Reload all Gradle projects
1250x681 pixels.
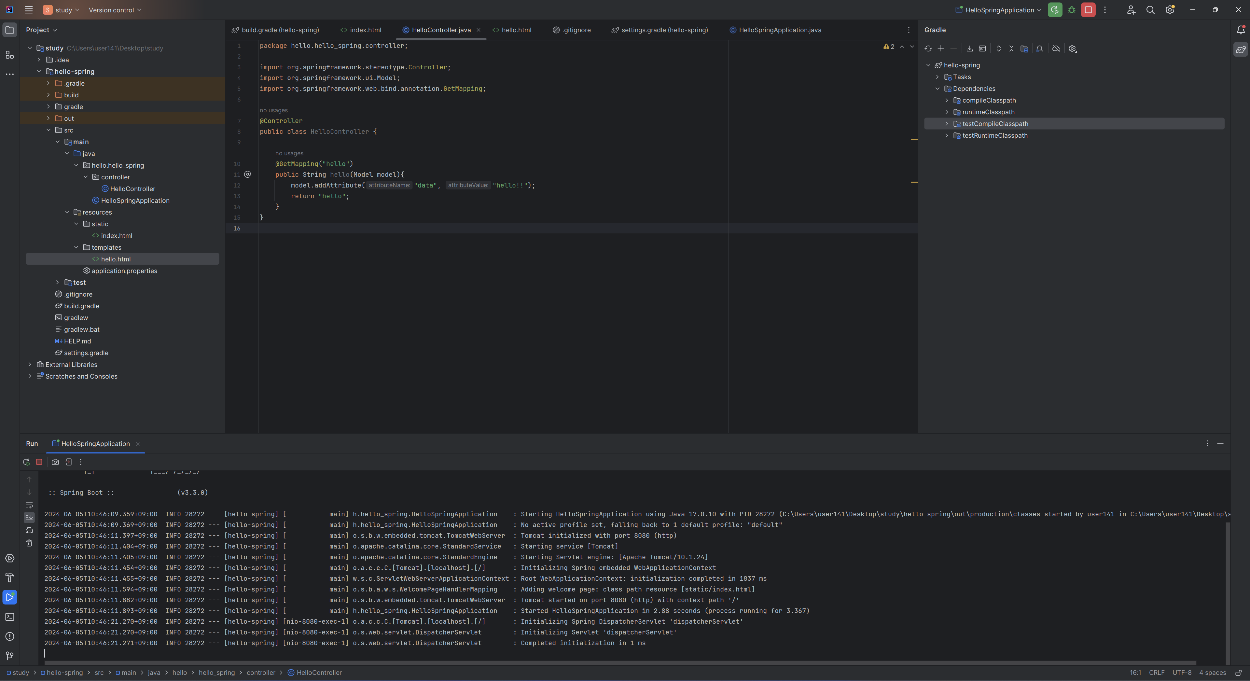[x=928, y=49]
